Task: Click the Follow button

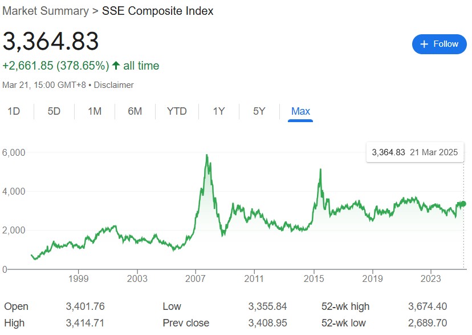Action: point(439,44)
